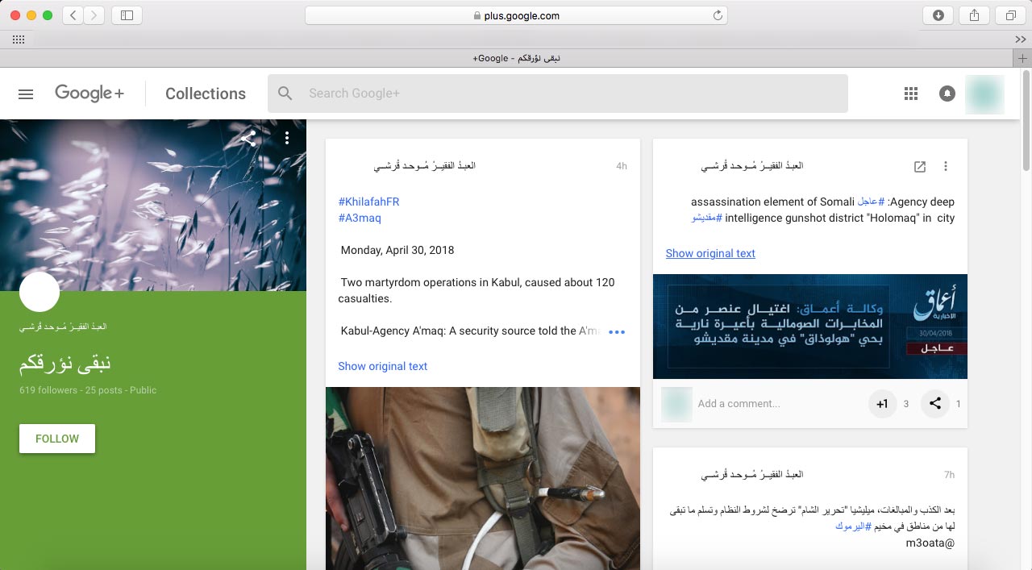
Task: Open the Amaq news banner image
Action: pyautogui.click(x=809, y=327)
